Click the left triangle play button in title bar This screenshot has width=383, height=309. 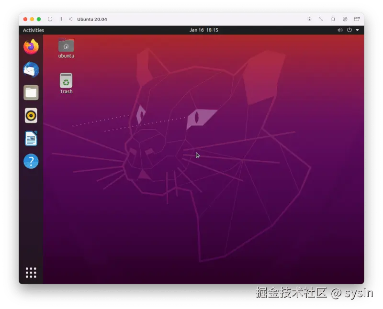click(70, 19)
